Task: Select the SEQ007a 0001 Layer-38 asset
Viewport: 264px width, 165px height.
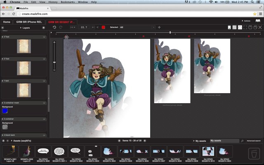Action: pyautogui.click(x=10, y=154)
